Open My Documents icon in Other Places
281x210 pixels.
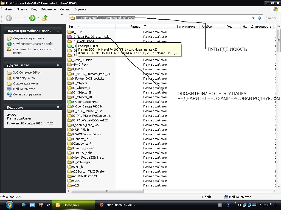point(9,78)
